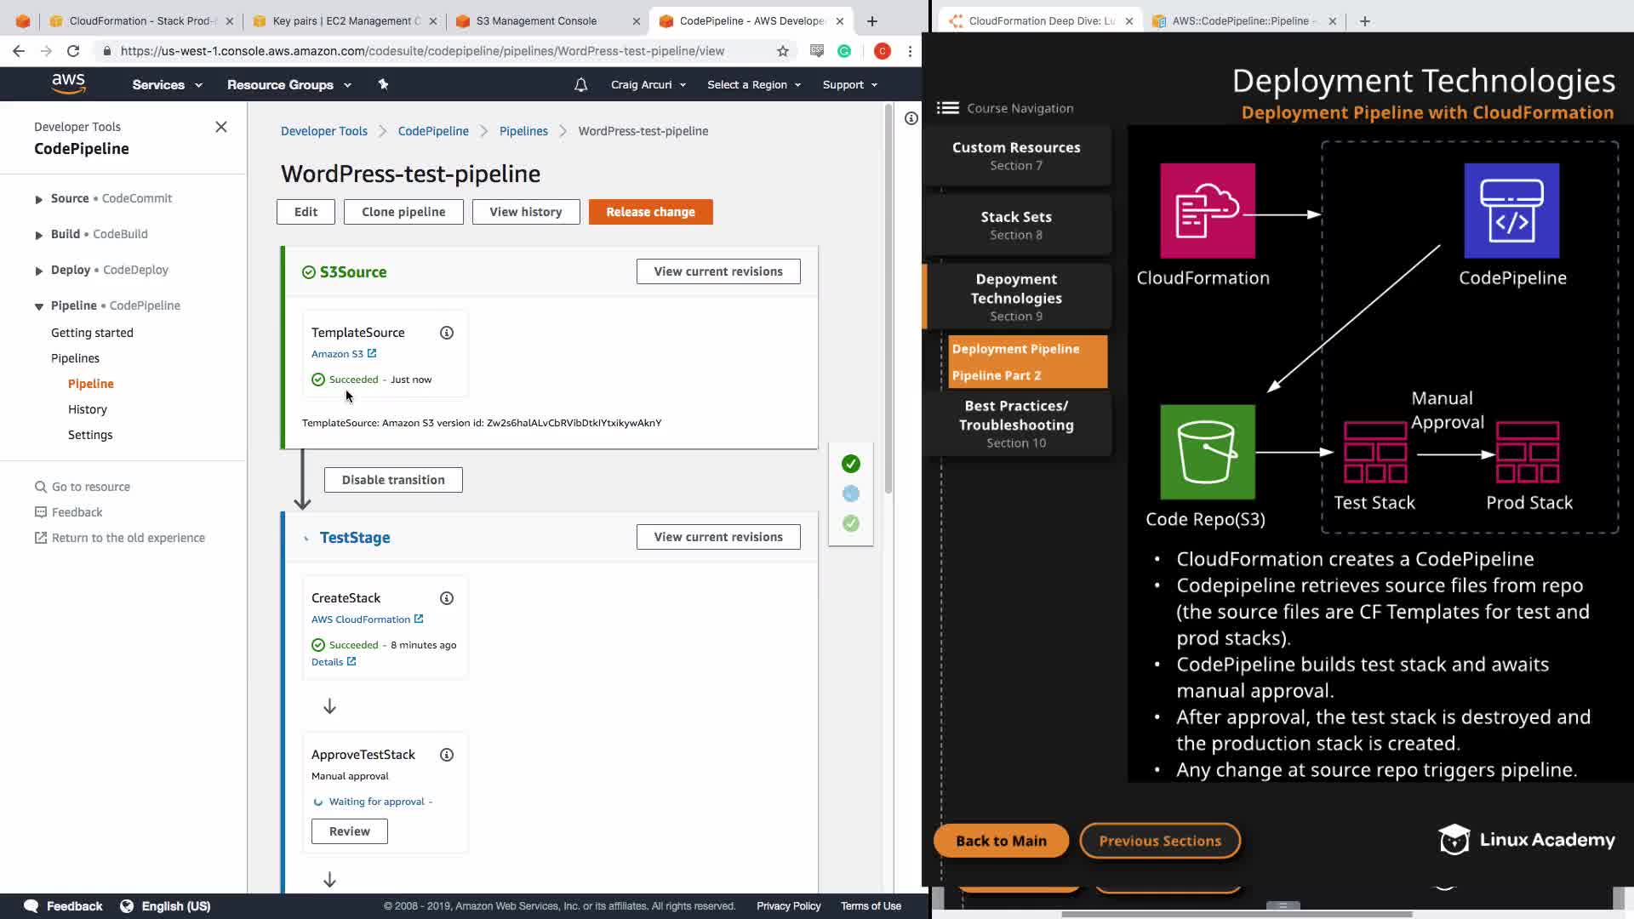This screenshot has width=1634, height=919.
Task: Collapse the Pipeline CodePipeline section
Action: point(39,306)
